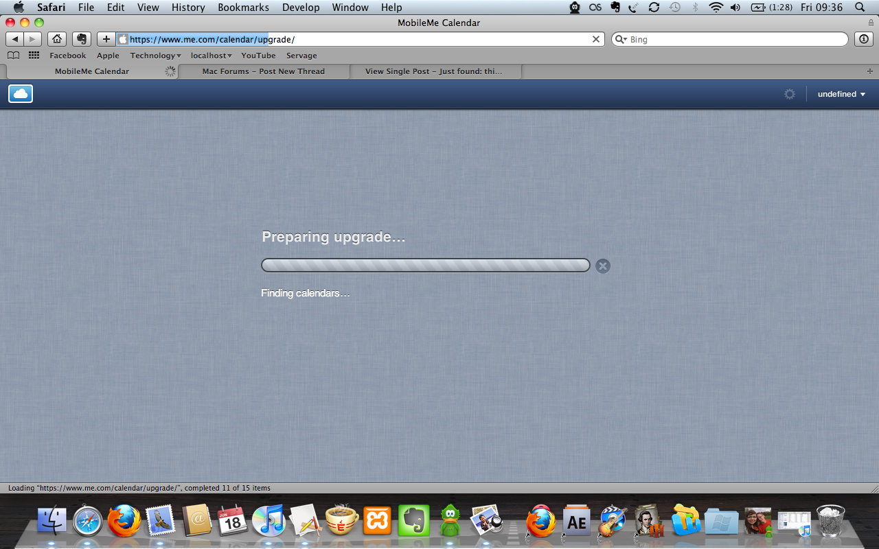Open the Trash in the Dock

click(x=831, y=520)
